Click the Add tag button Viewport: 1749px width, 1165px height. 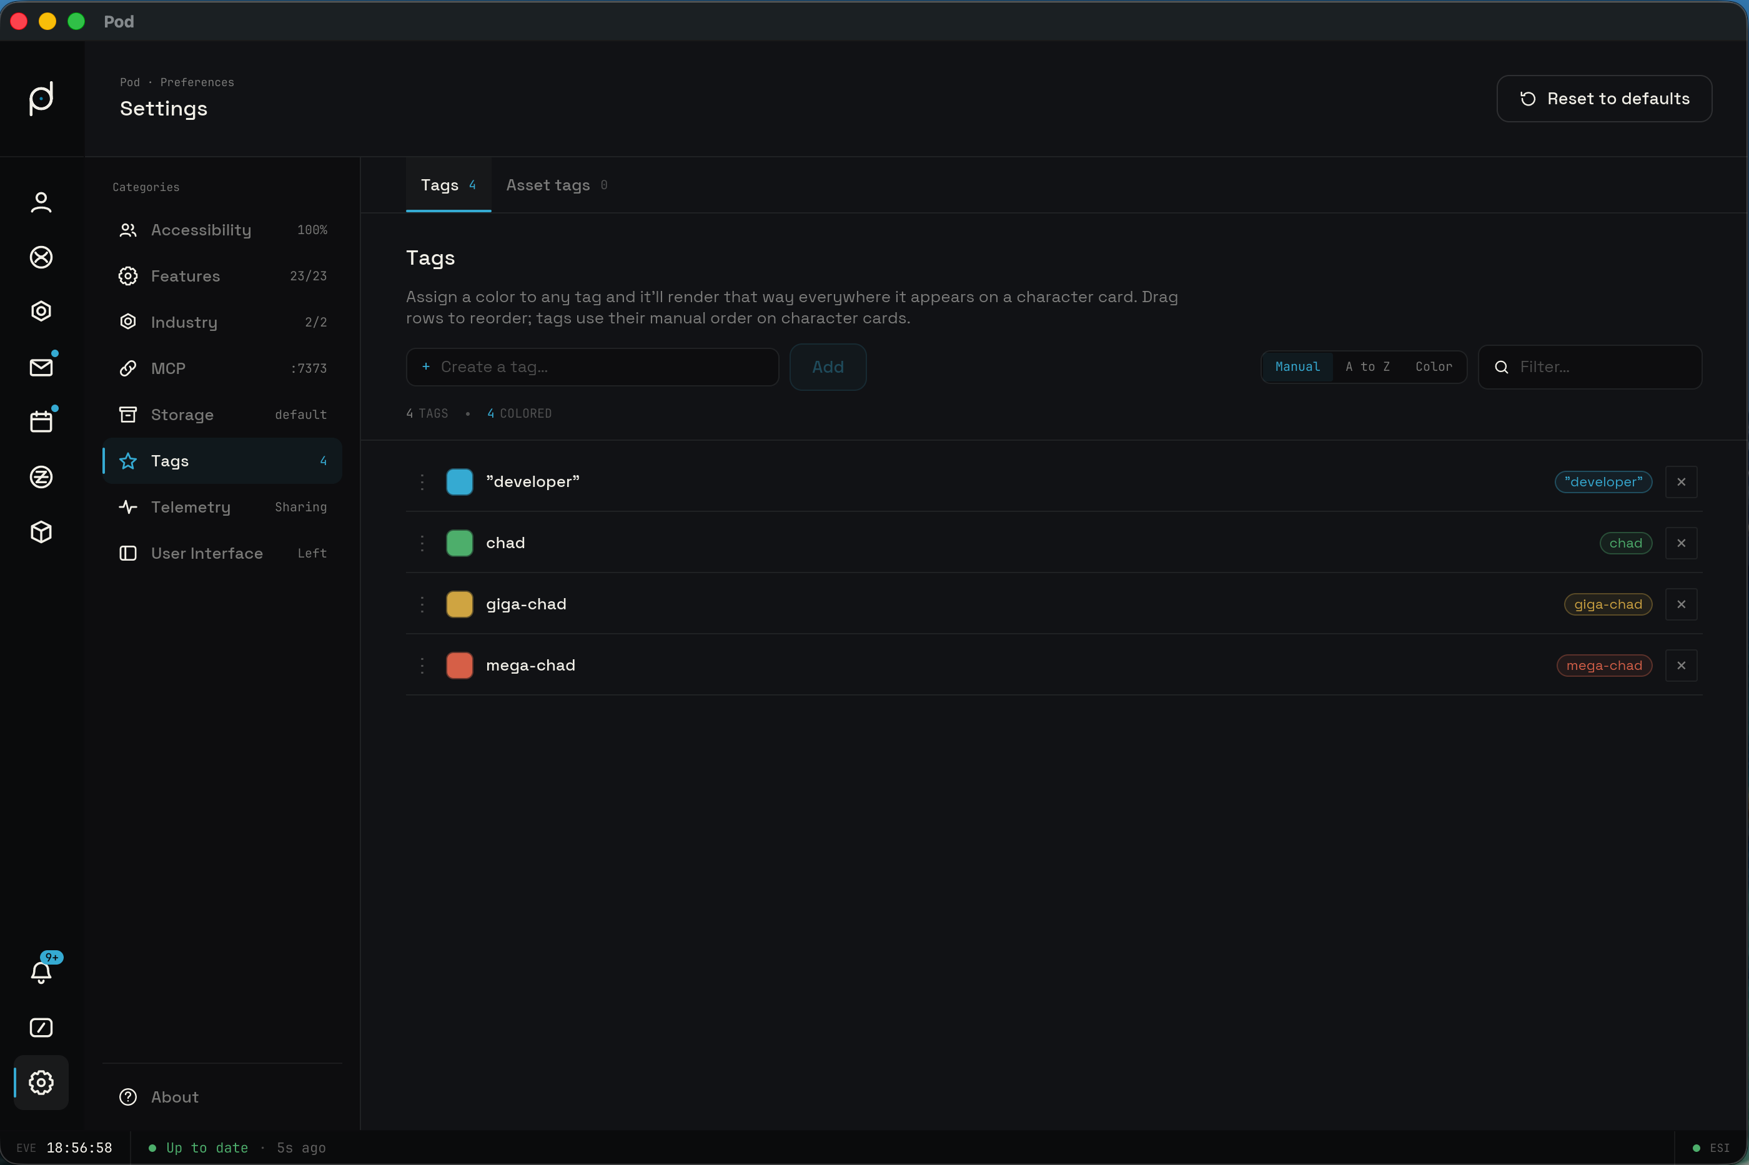pyautogui.click(x=828, y=367)
